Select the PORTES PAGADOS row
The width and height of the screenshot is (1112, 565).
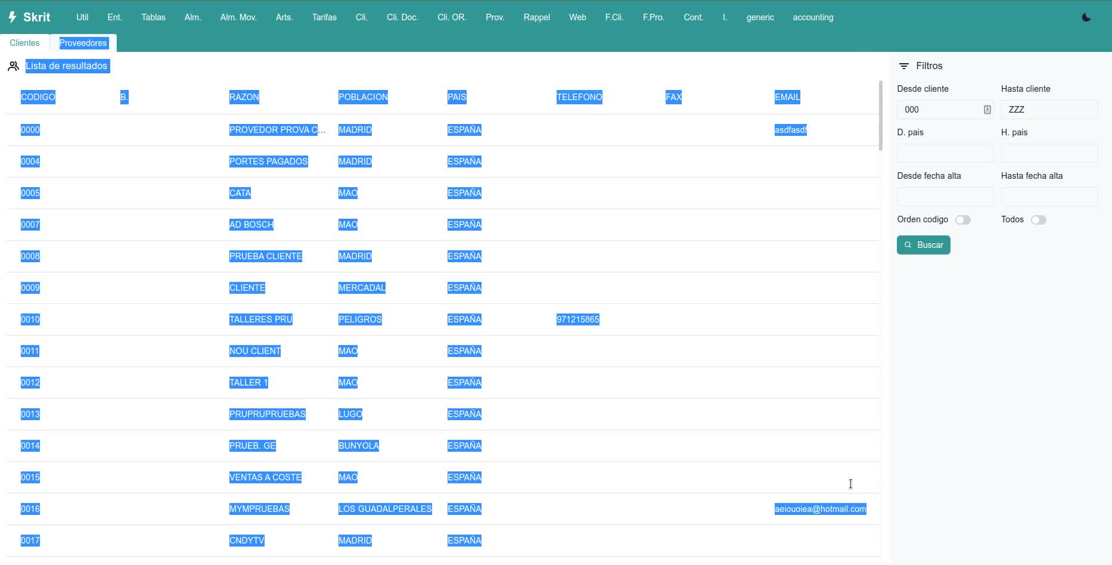[x=443, y=162]
